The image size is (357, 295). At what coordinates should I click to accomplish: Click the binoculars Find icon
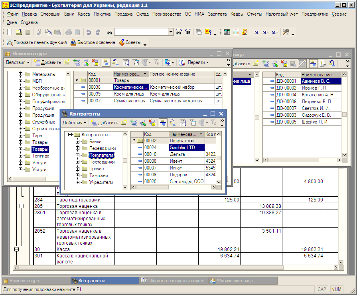click(x=108, y=32)
